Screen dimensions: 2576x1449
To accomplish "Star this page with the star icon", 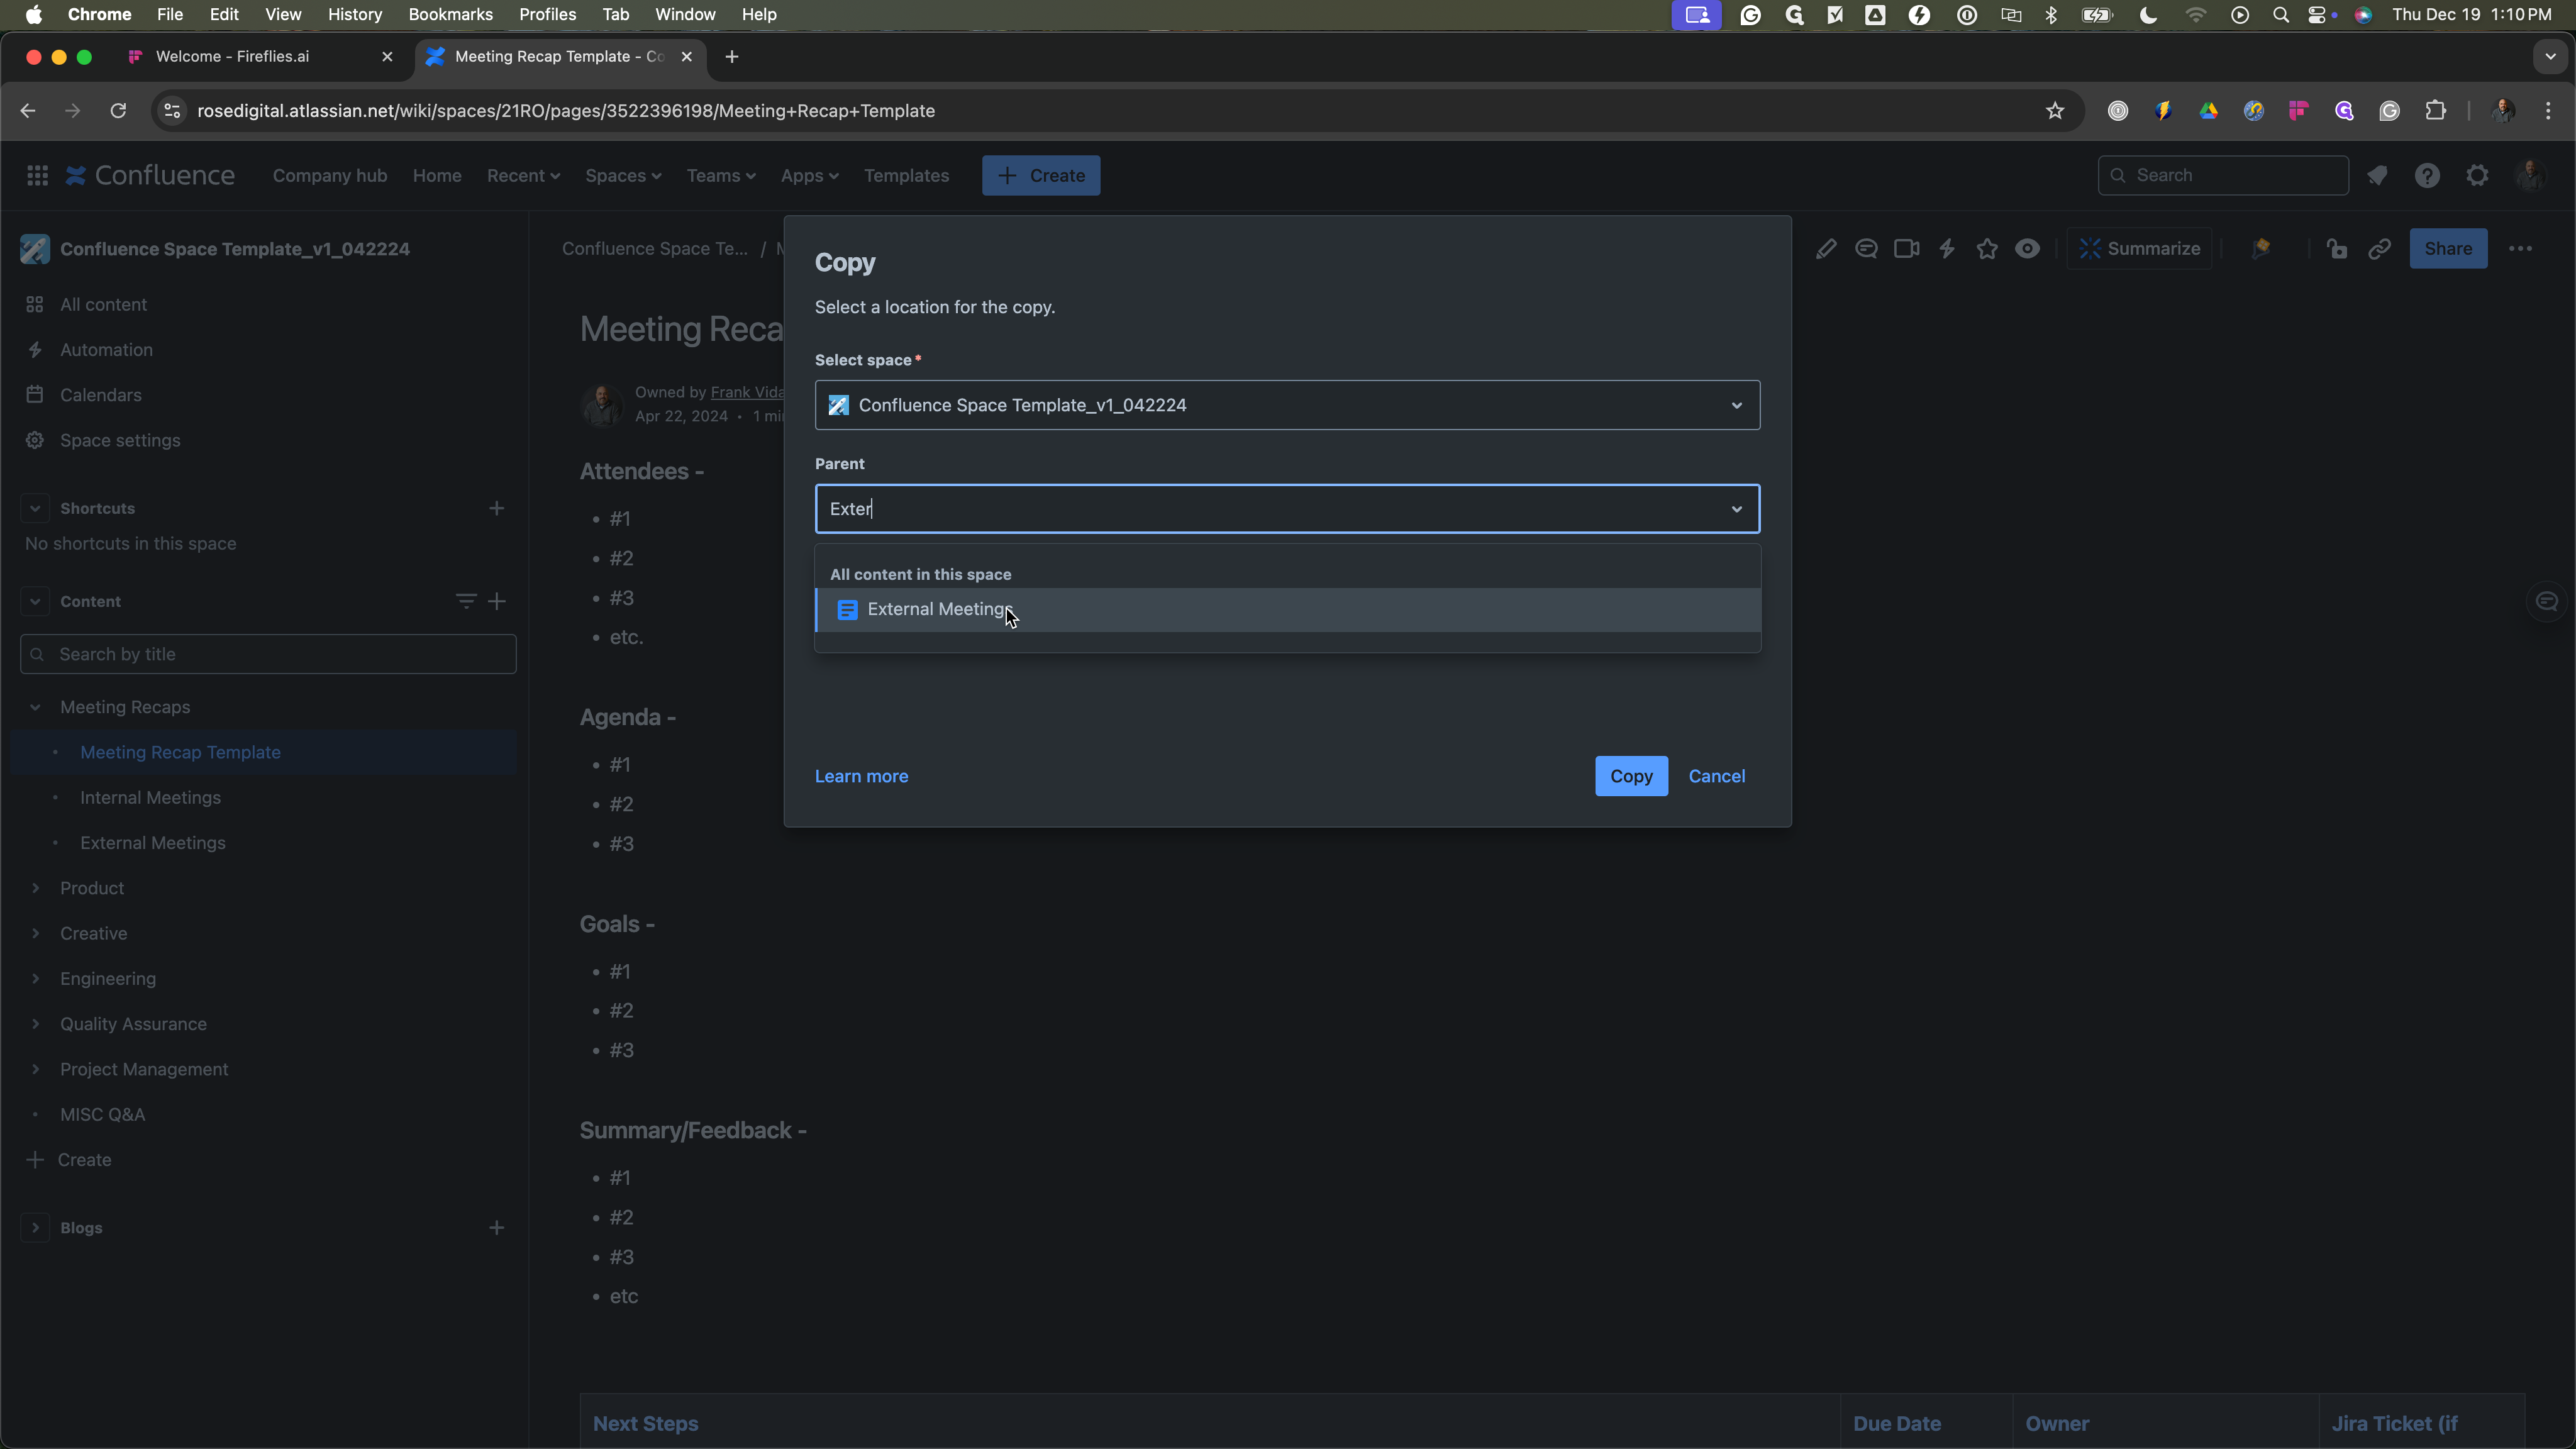I will pyautogui.click(x=1987, y=249).
